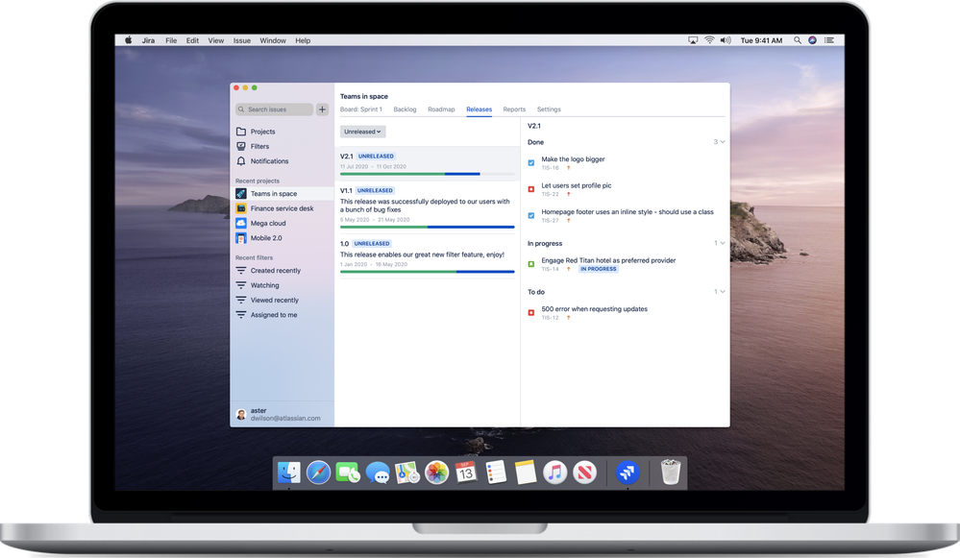This screenshot has height=558, width=960.
Task: Click the IN PROGRESS status badge
Action: [x=598, y=269]
